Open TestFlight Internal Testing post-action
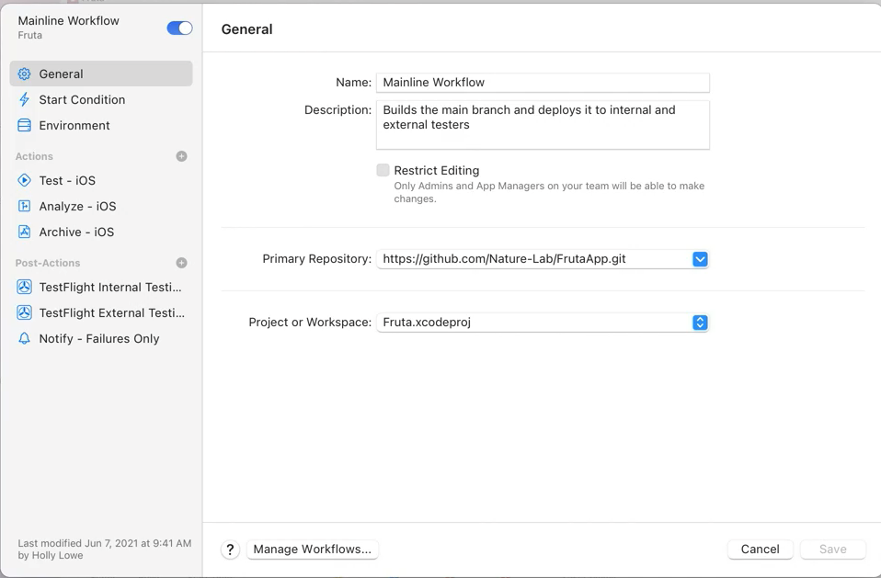The width and height of the screenshot is (881, 578). 101,287
